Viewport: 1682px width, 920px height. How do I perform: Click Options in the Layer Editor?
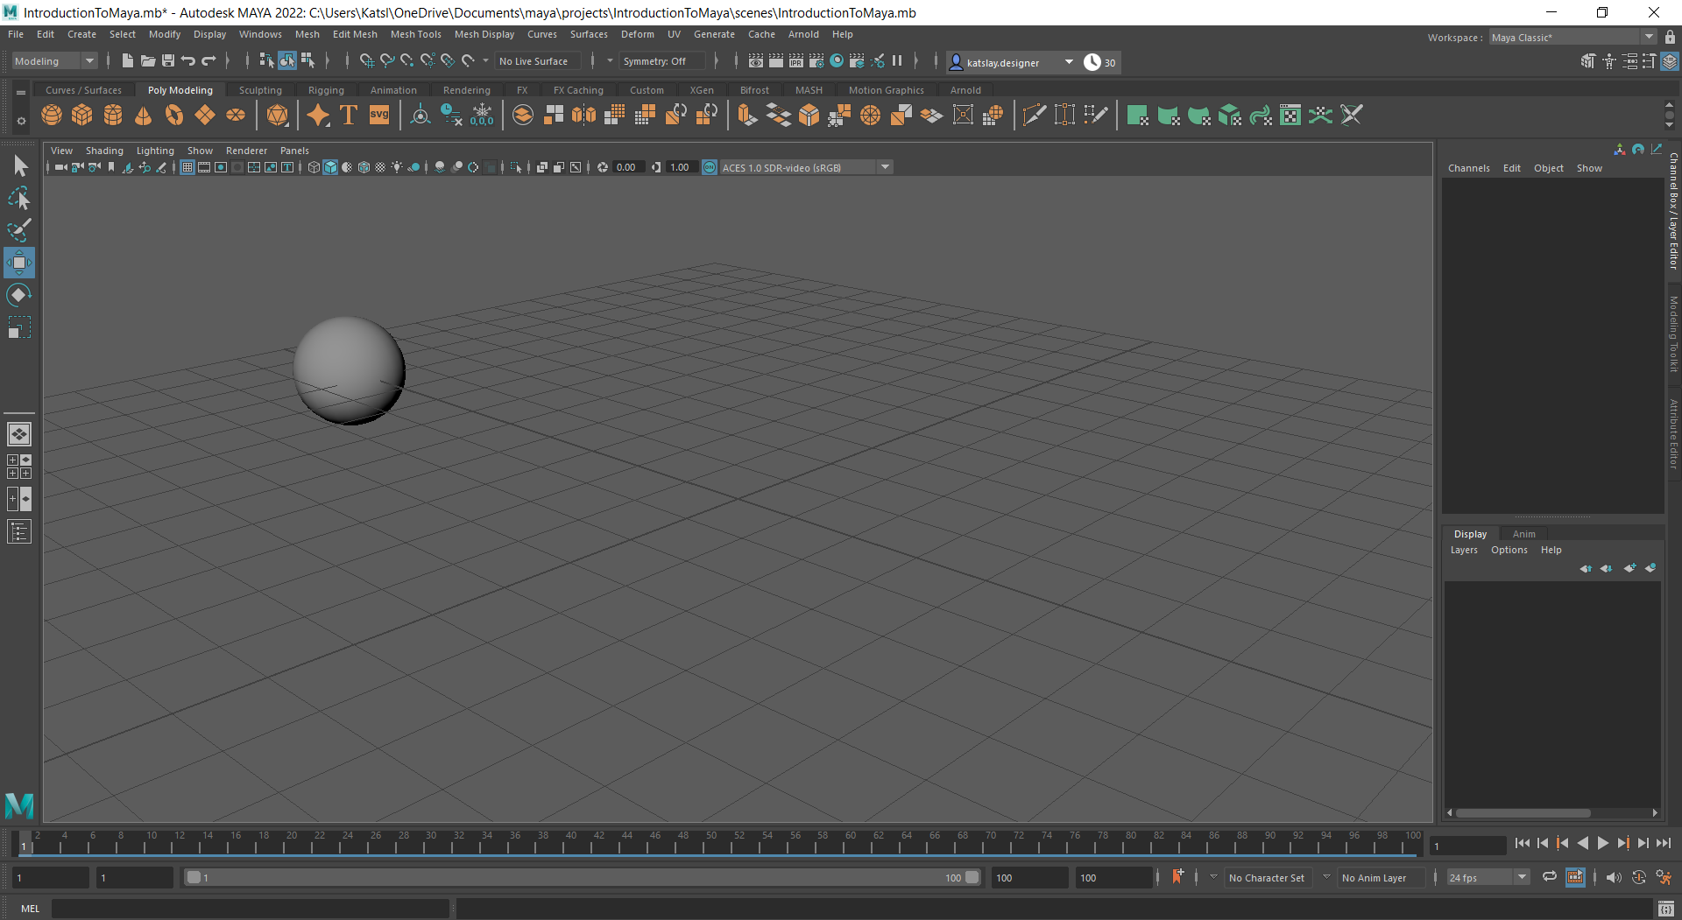point(1509,550)
